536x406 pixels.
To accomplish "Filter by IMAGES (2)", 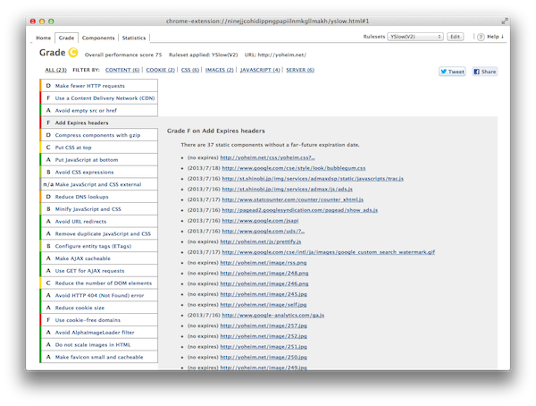I will (x=219, y=70).
